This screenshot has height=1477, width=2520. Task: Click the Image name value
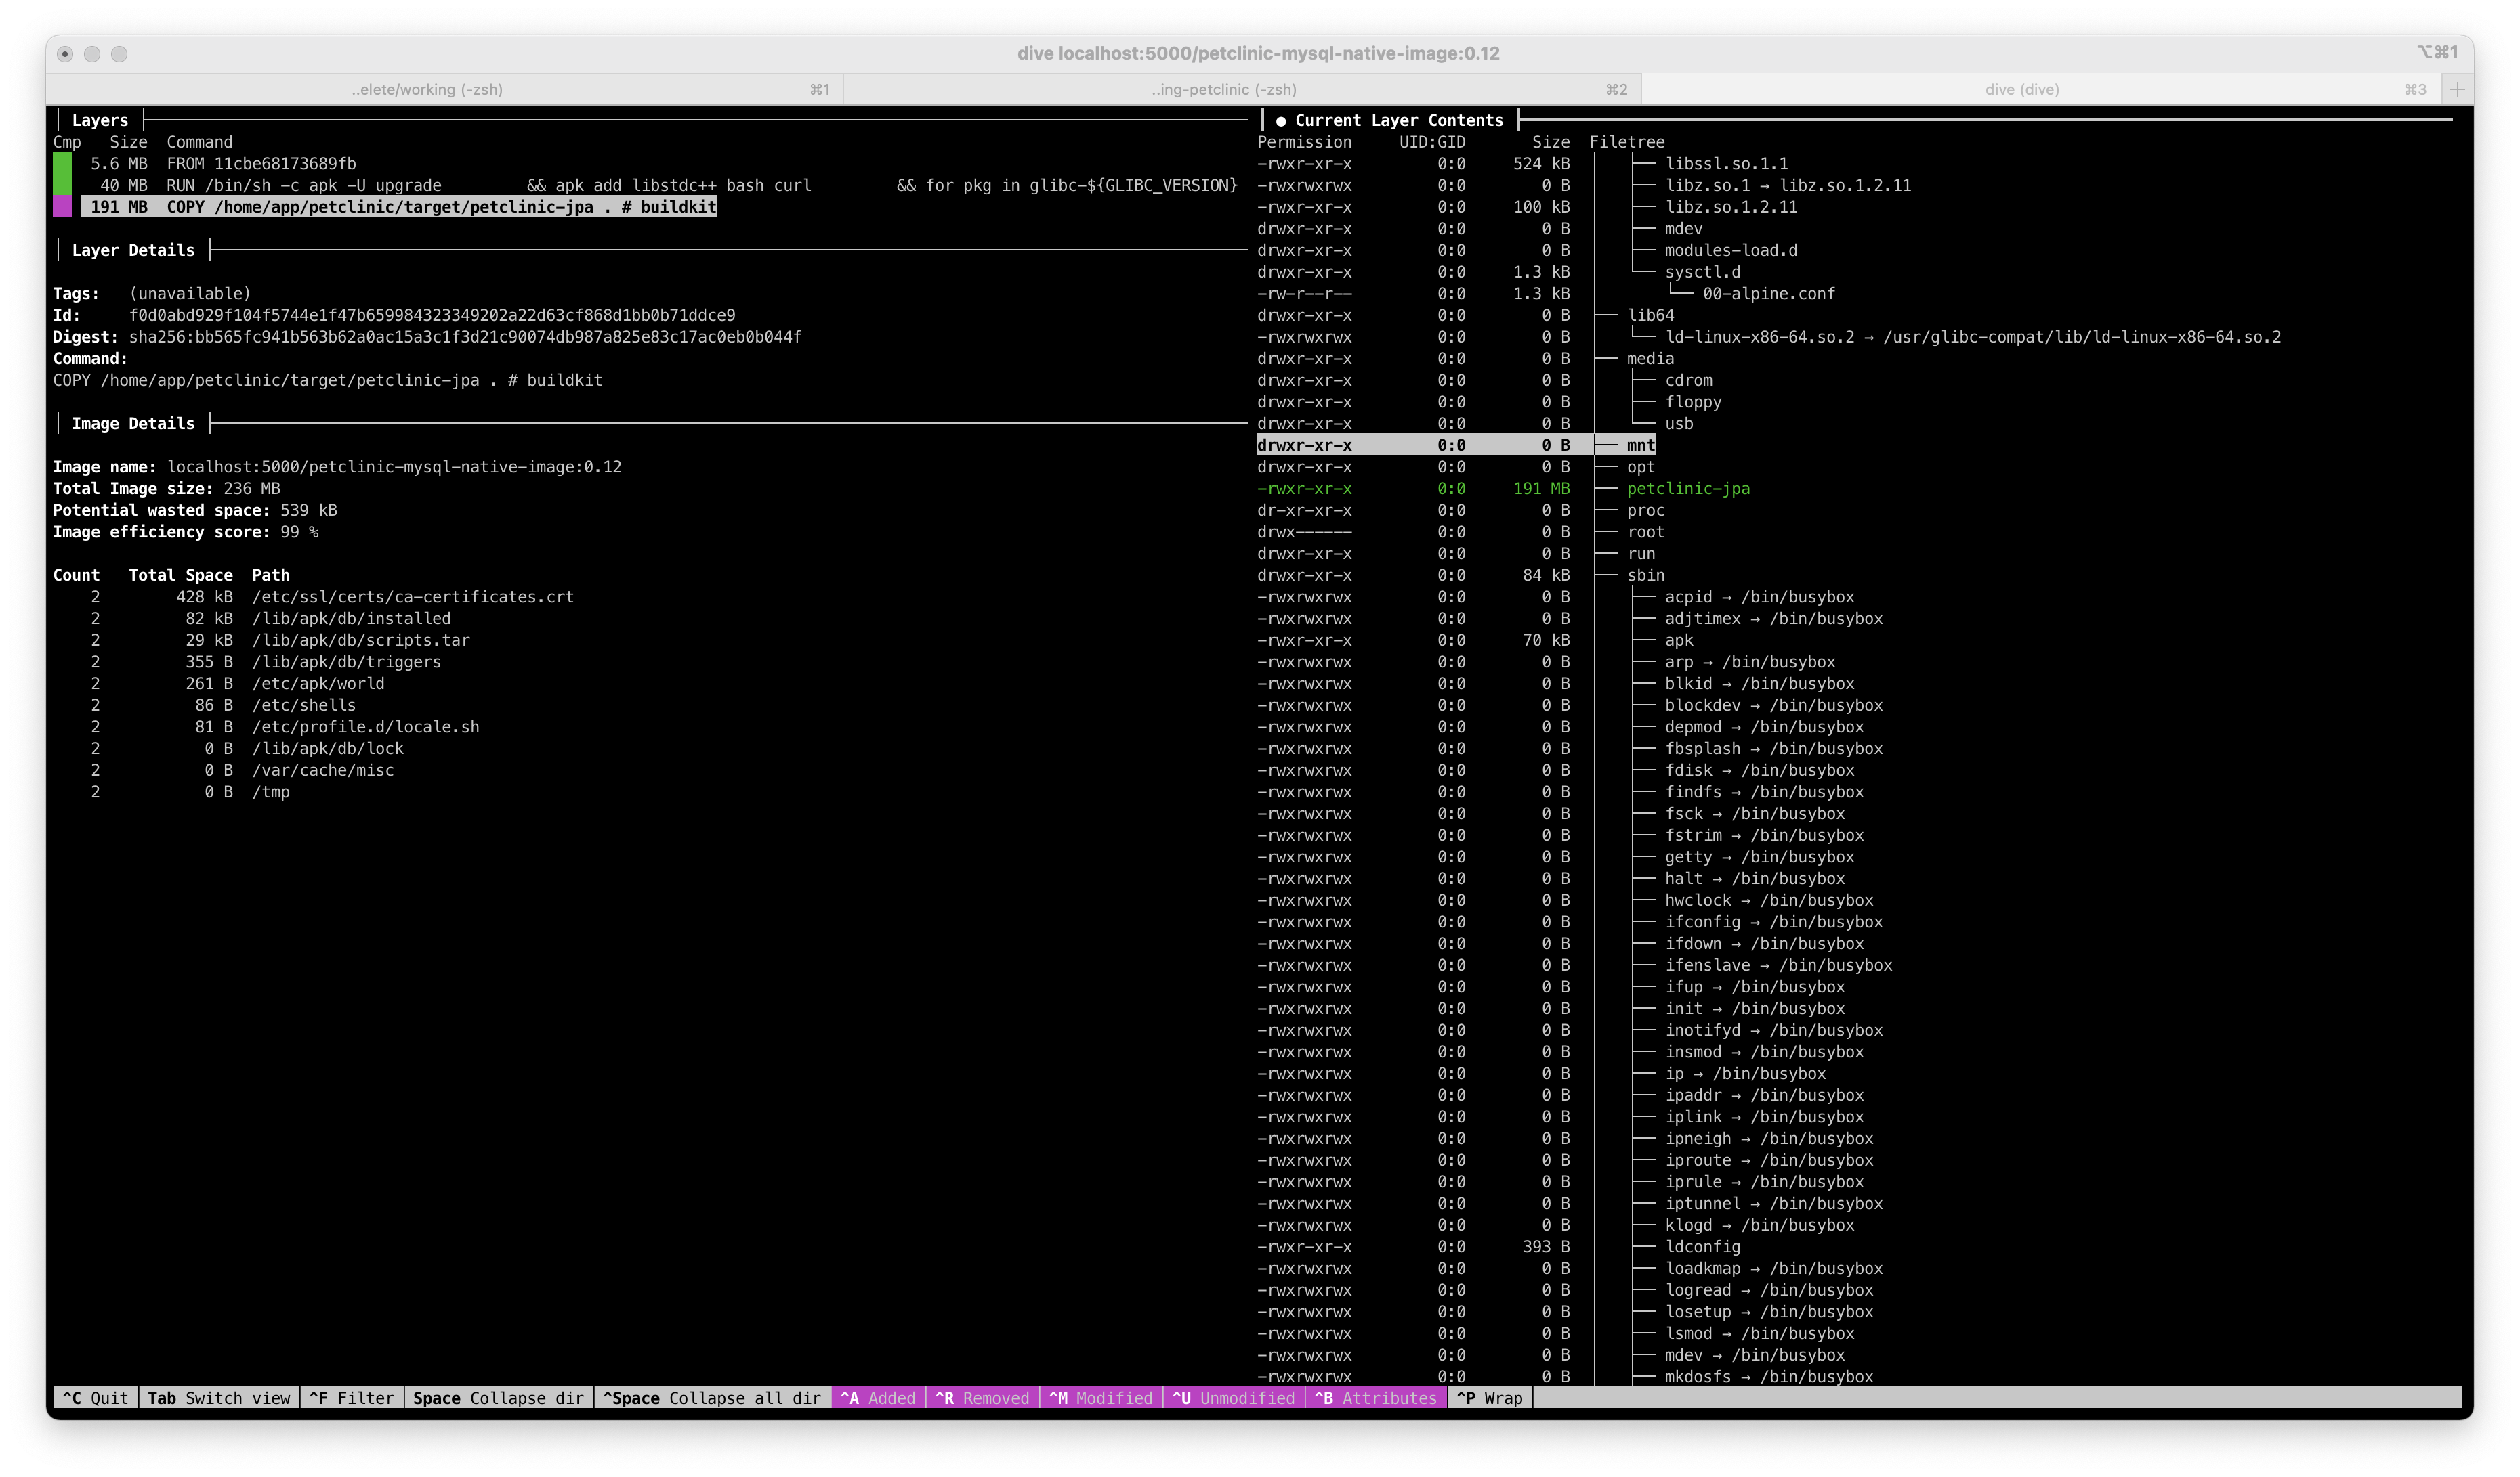[x=394, y=466]
